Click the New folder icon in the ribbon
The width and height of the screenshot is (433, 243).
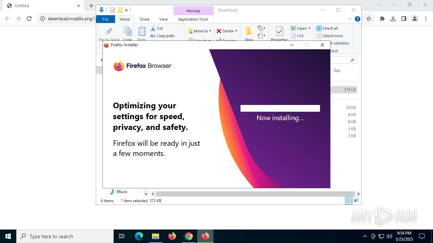tap(249, 31)
